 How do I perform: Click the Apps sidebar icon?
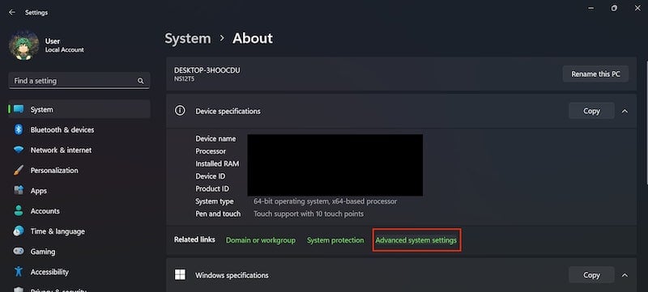[x=19, y=191]
